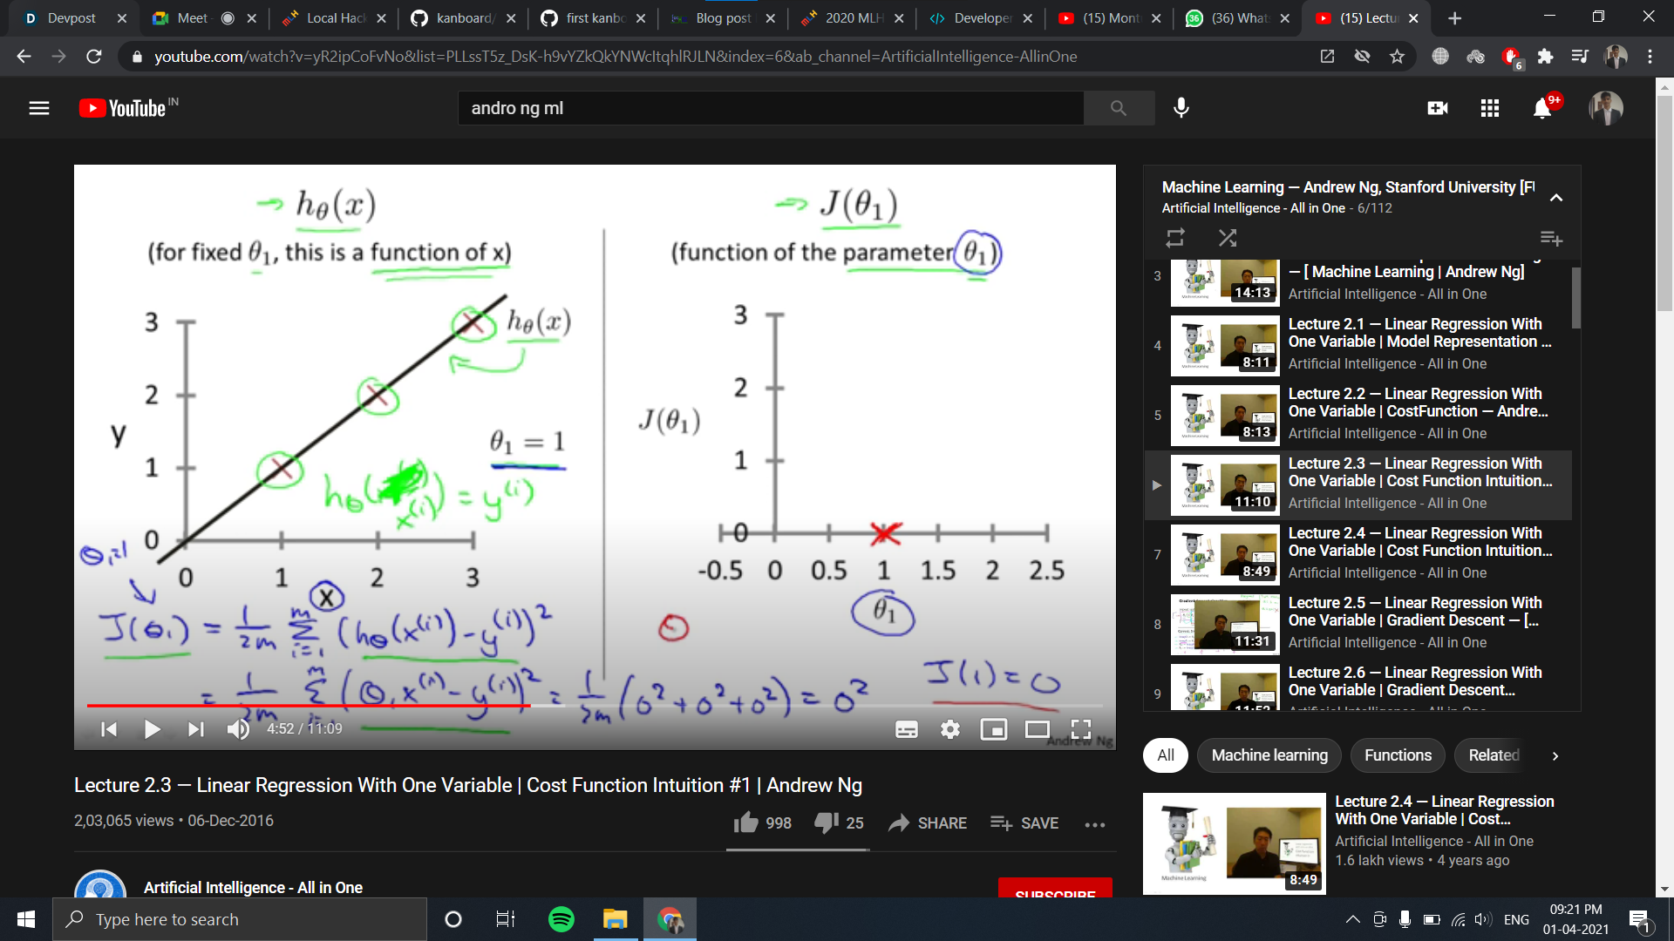Viewport: 1674px width, 941px height.
Task: Click the SHARE button
Action: tap(928, 823)
